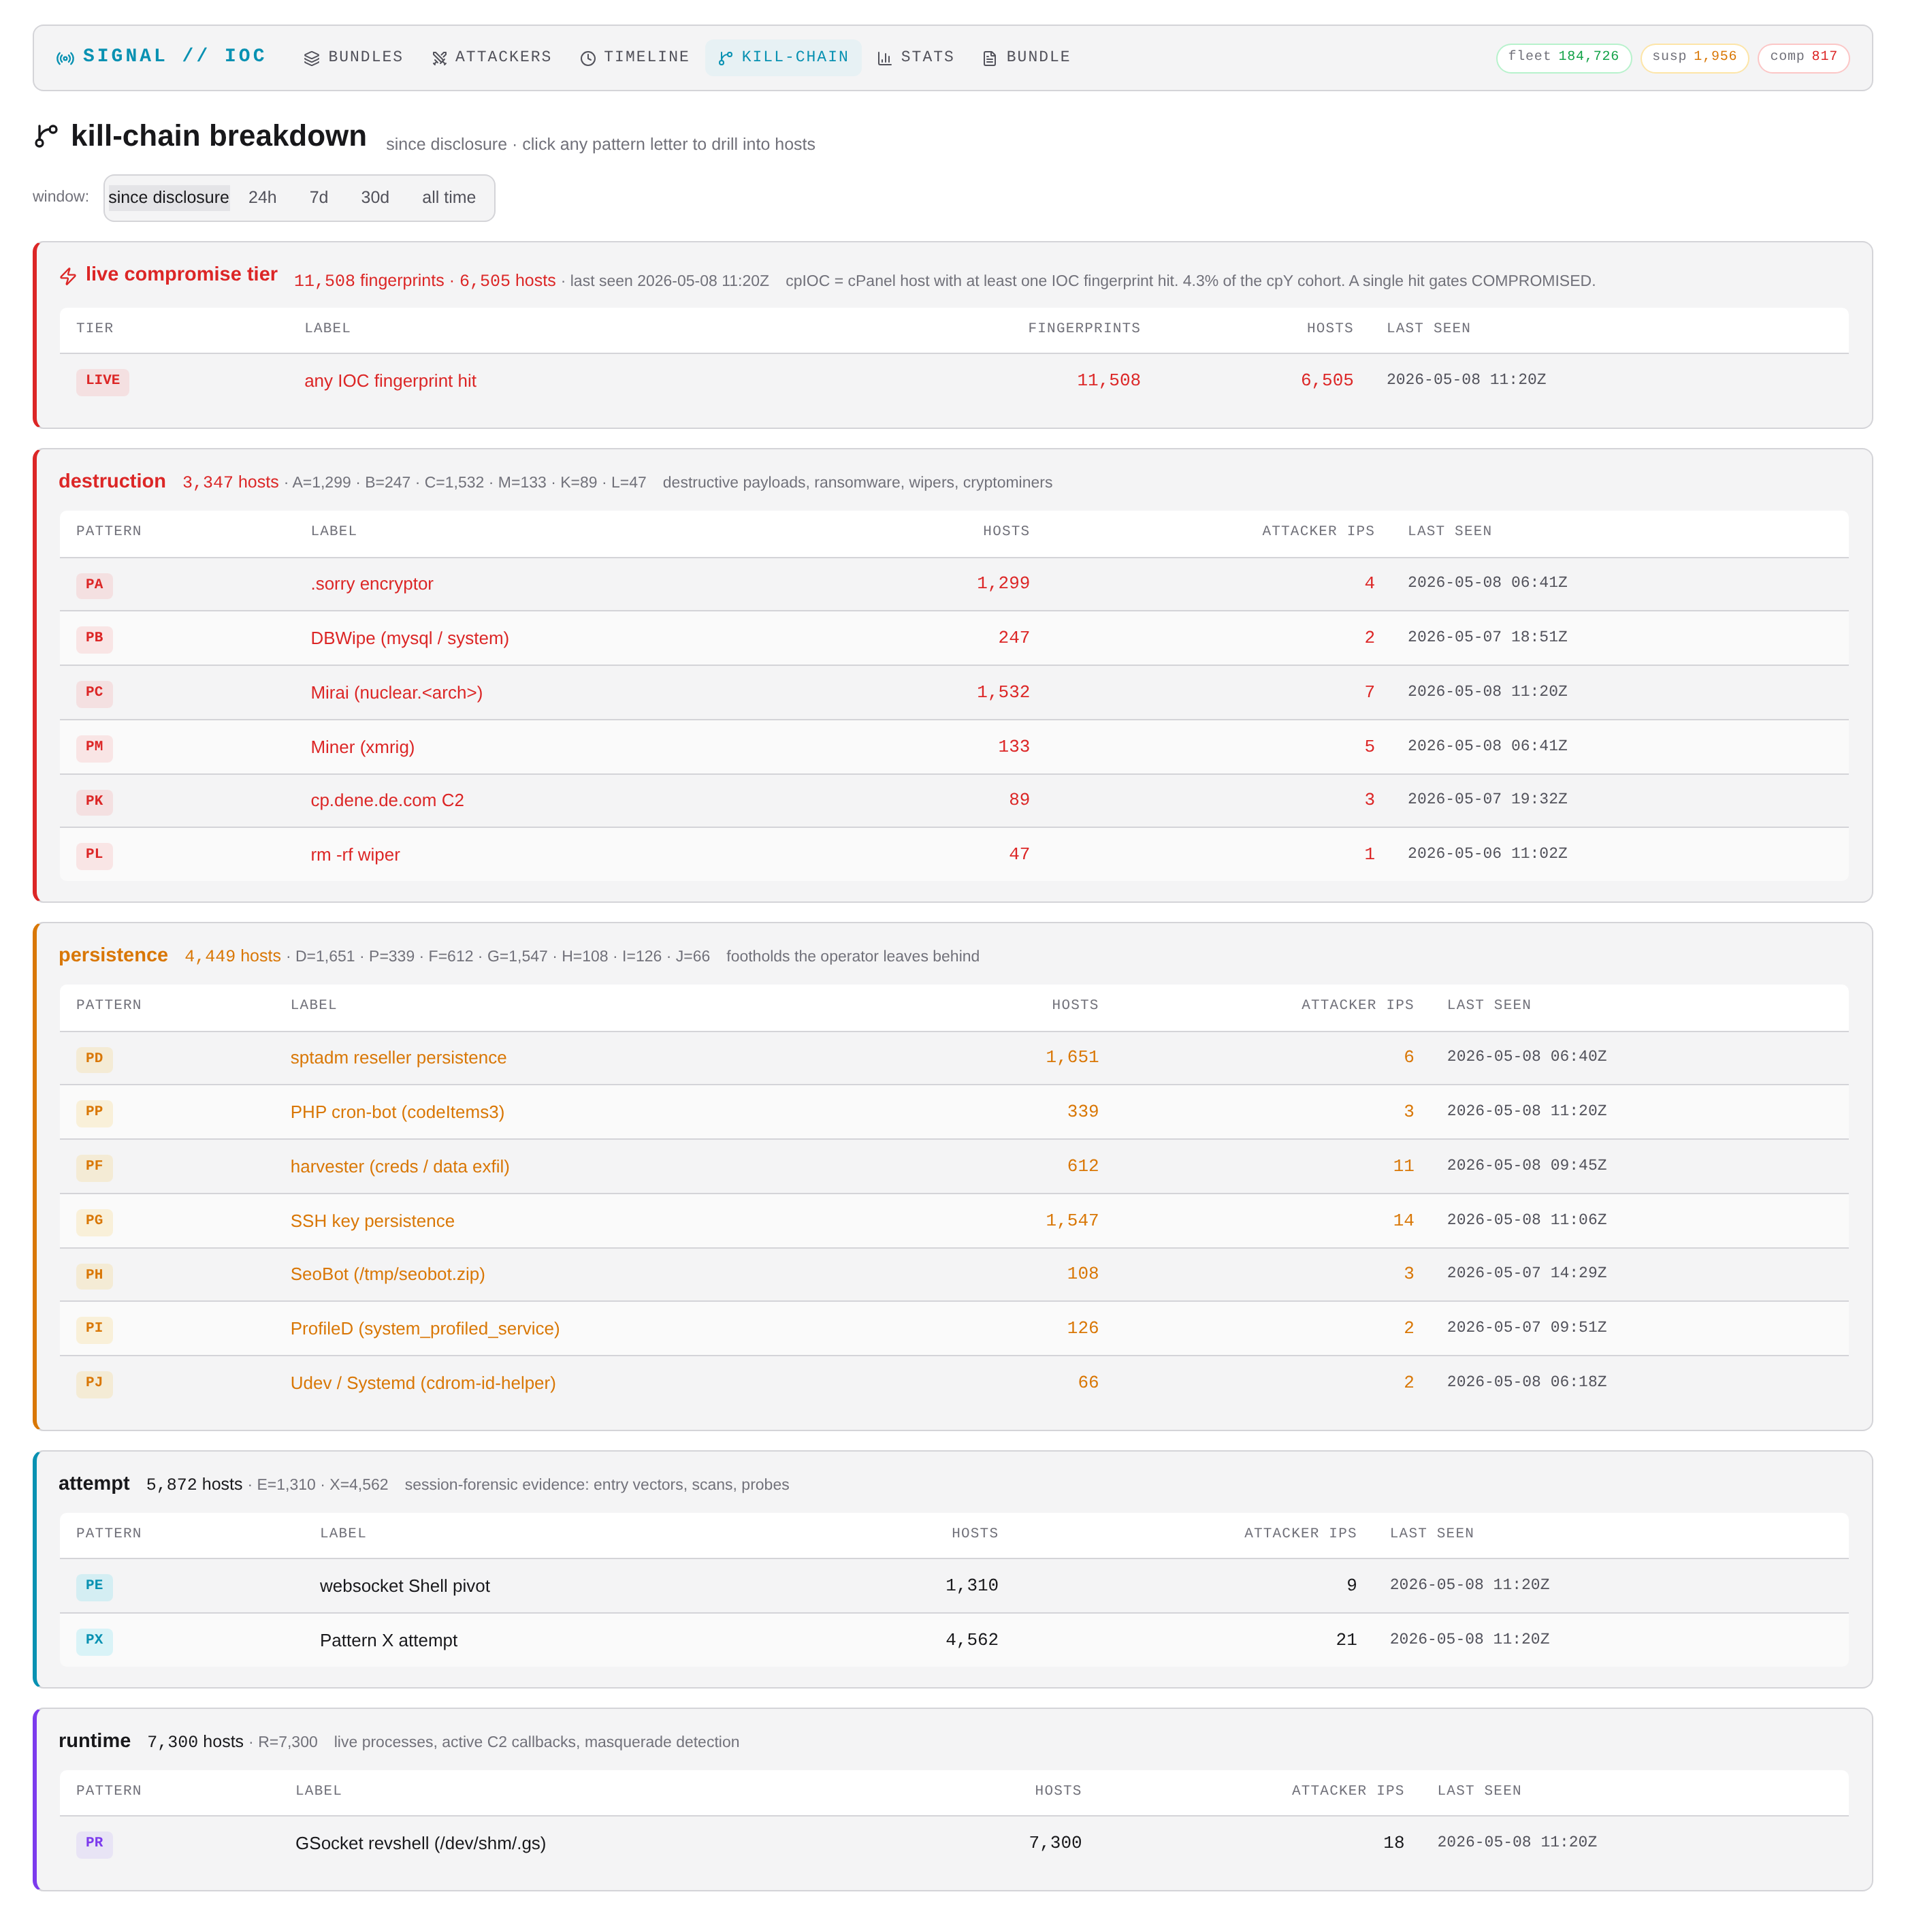Image resolution: width=1906 pixels, height=1920 pixels.
Task: Click 'cp.dene.de.com C2' label
Action: 387,801
